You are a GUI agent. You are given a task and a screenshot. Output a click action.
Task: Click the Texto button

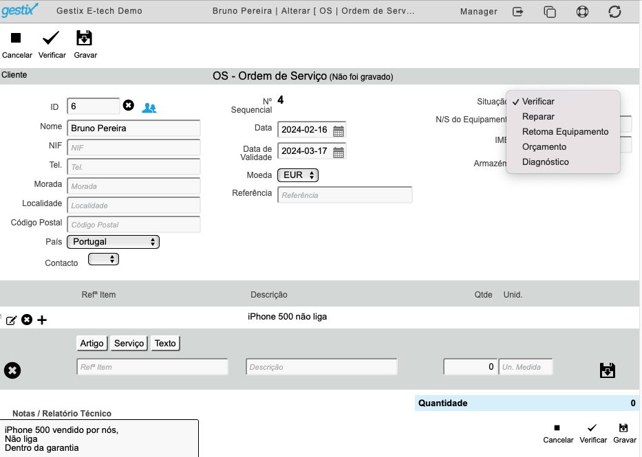click(x=165, y=344)
